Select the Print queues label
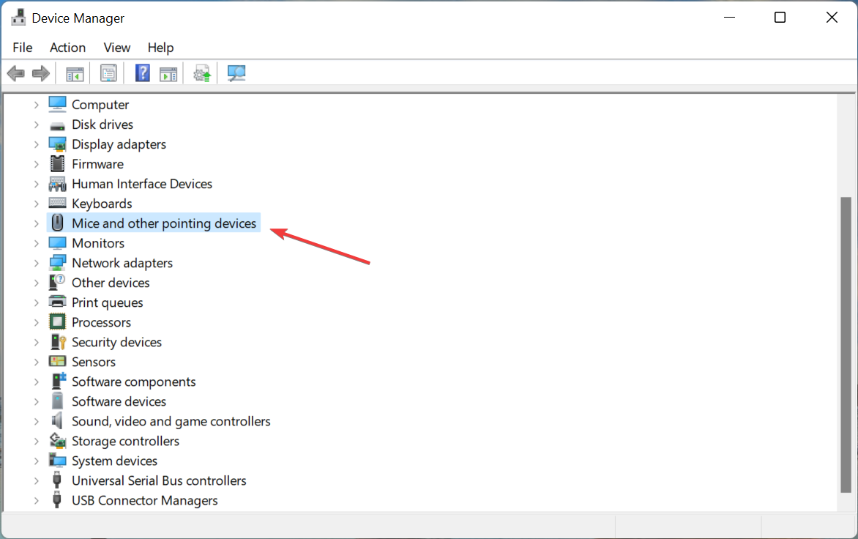 tap(107, 302)
